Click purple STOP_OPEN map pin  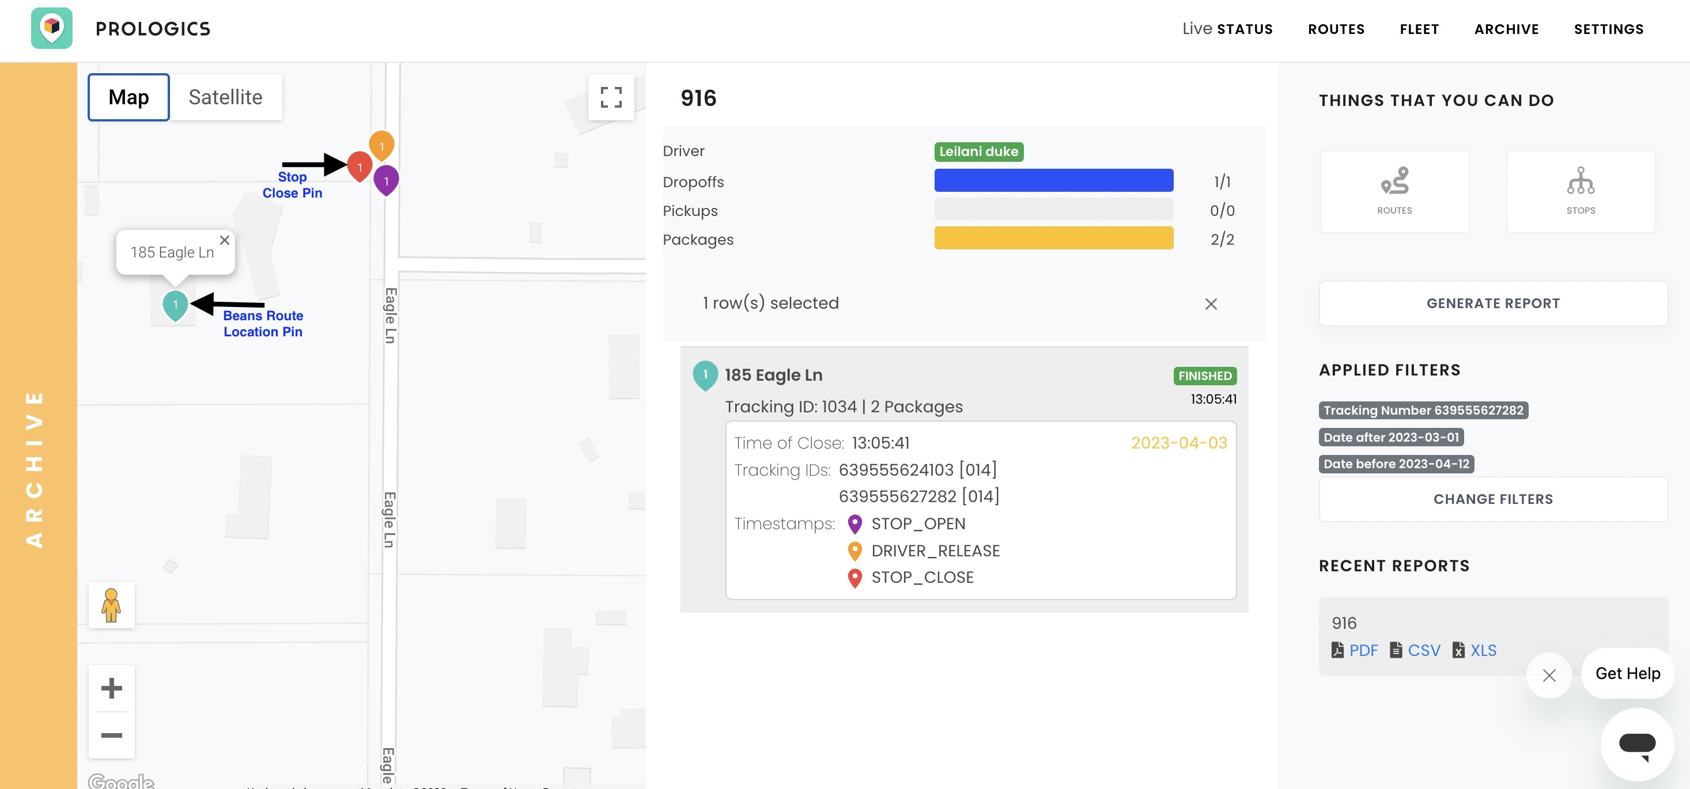[387, 179]
